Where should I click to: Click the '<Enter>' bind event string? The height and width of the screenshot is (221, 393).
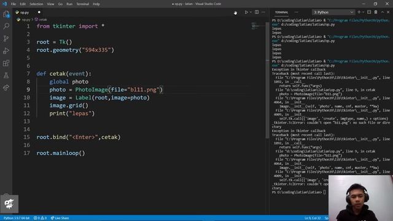84,138
